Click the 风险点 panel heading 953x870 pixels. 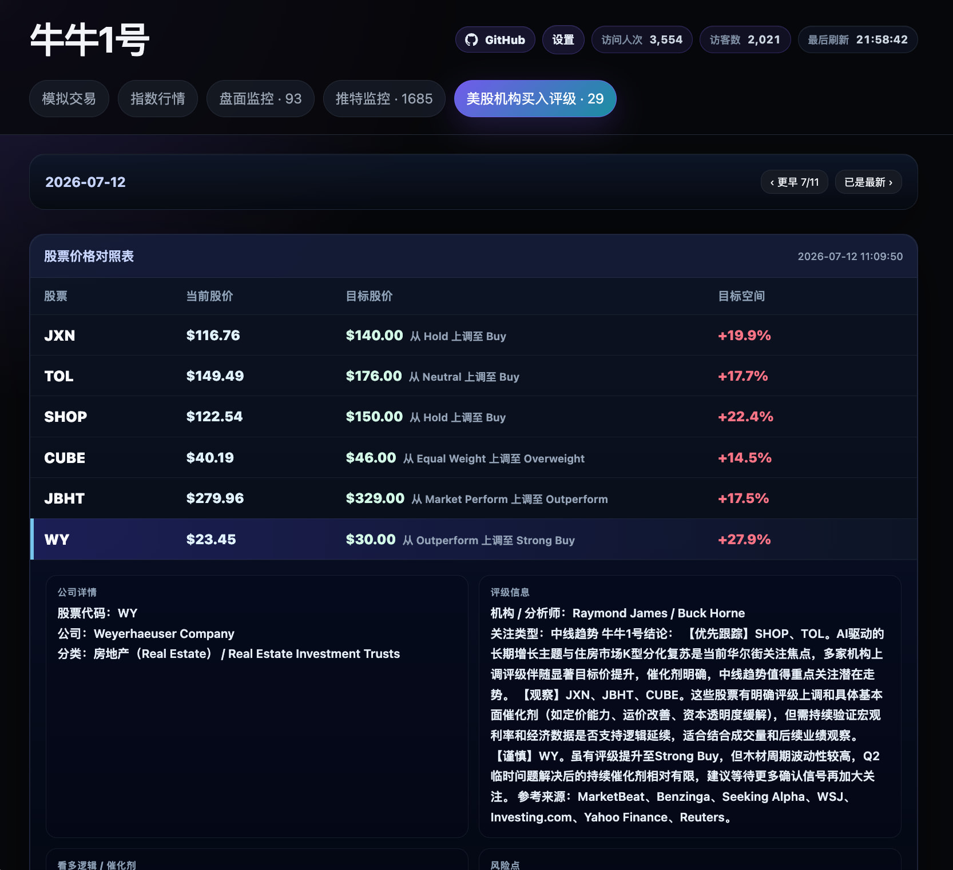[505, 865]
